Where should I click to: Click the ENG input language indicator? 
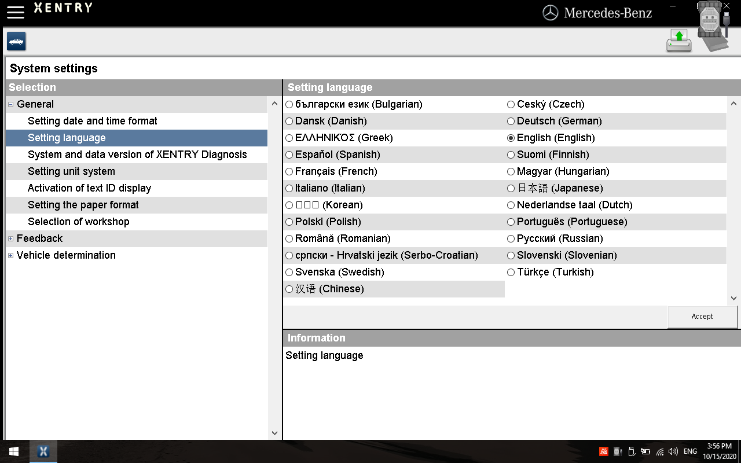[690, 451]
